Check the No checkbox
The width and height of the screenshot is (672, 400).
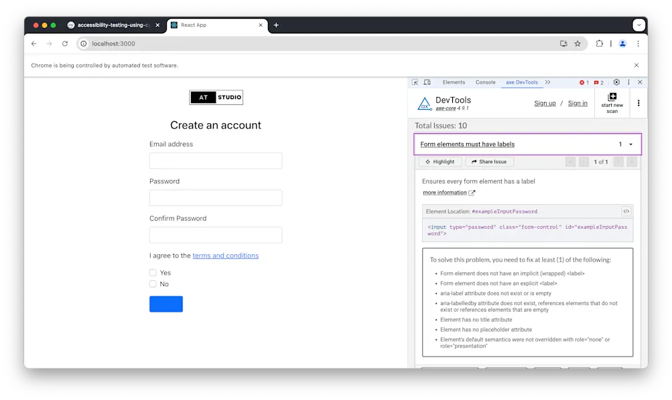point(153,284)
